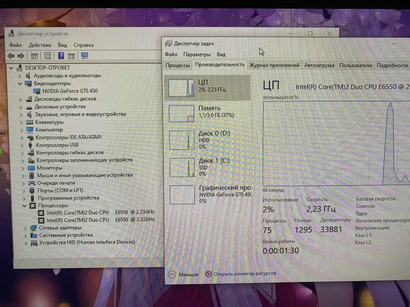The width and height of the screenshot is (410, 307).
Task: Select the ЦП performance graph thumbnail
Action: click(x=181, y=88)
